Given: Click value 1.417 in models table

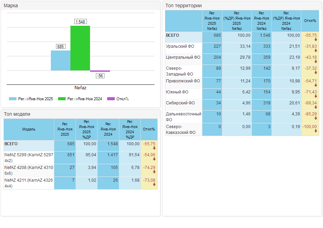Looking at the screenshot, I should point(112,155).
